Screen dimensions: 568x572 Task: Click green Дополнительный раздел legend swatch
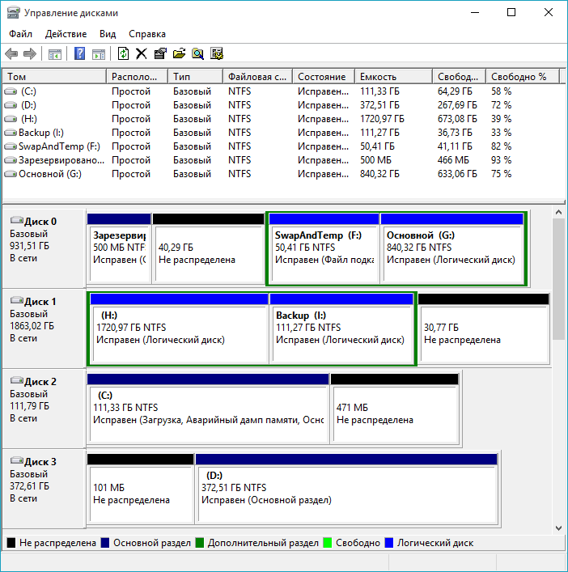pos(200,543)
